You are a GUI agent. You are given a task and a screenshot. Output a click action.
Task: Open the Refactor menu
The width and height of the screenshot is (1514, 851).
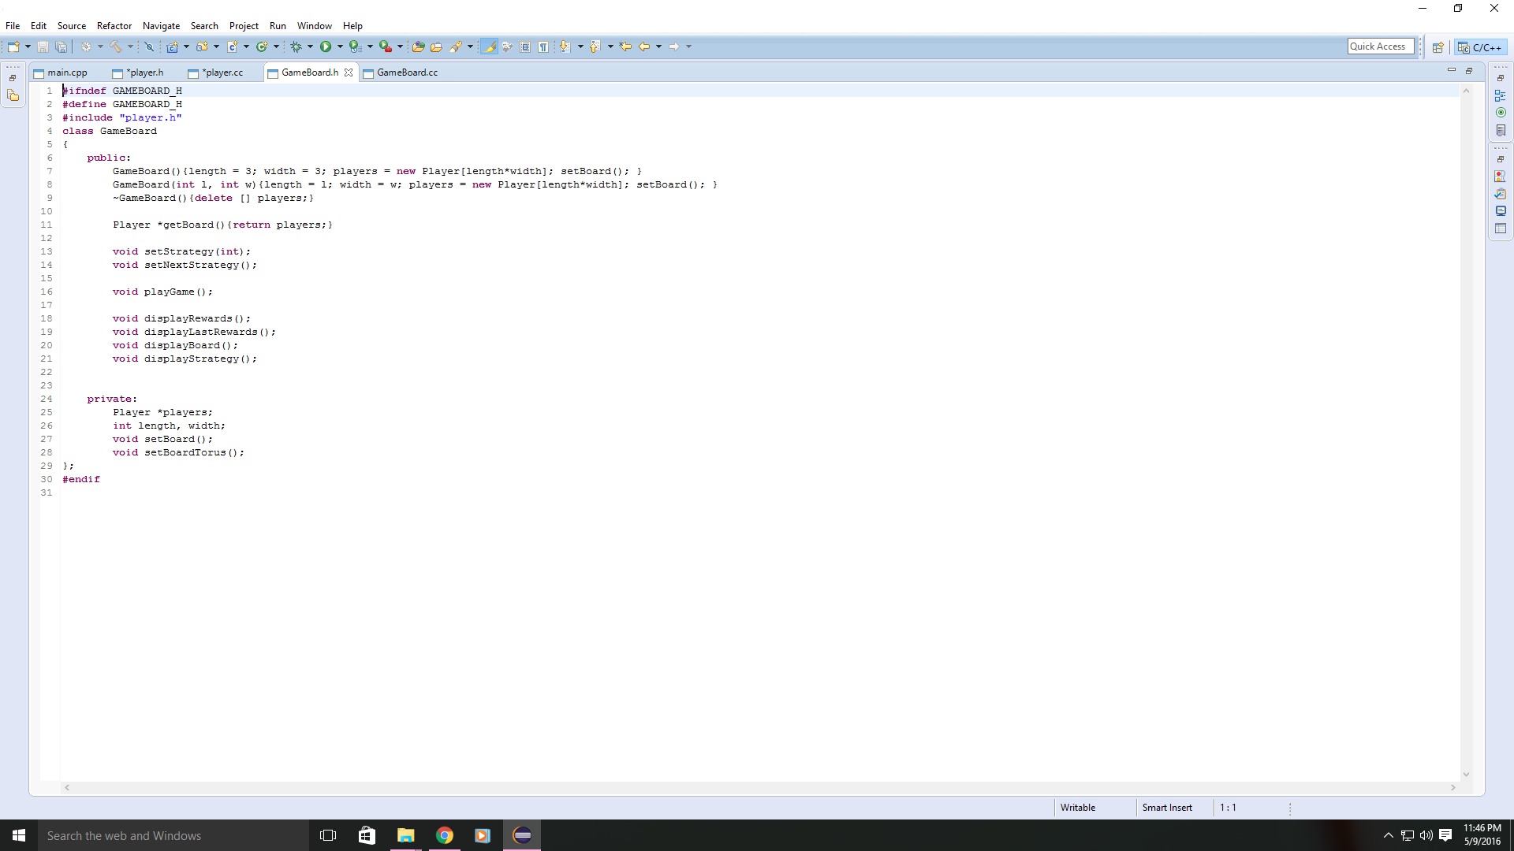click(x=114, y=25)
